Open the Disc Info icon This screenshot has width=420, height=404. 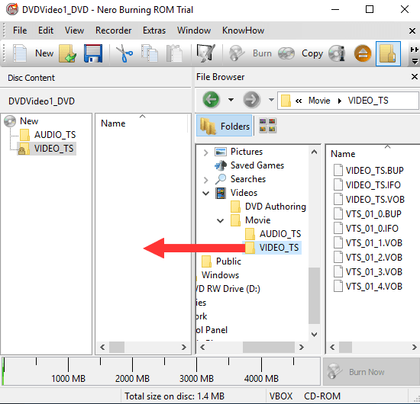pyautogui.click(x=337, y=53)
